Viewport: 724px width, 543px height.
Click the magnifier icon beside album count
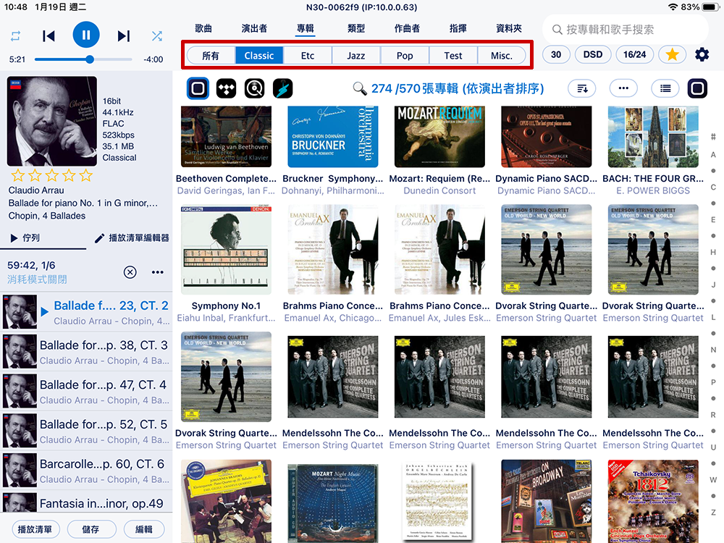pyautogui.click(x=360, y=88)
